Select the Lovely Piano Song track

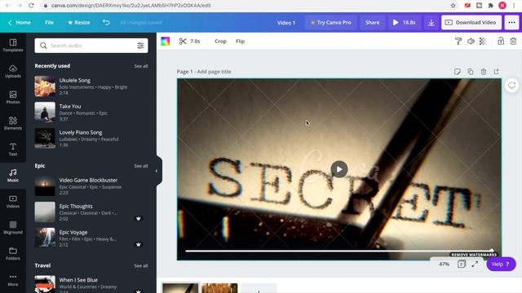pyautogui.click(x=91, y=138)
